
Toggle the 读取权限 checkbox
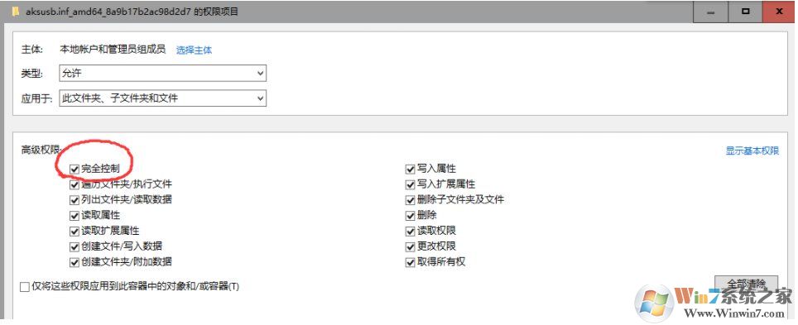click(x=411, y=232)
